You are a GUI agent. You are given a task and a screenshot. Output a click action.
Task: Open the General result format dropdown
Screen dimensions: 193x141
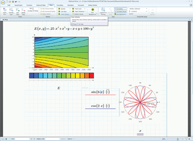138,9
